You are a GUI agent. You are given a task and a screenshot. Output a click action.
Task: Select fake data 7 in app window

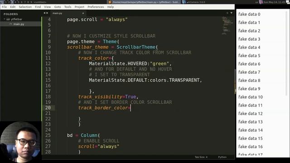point(249,72)
